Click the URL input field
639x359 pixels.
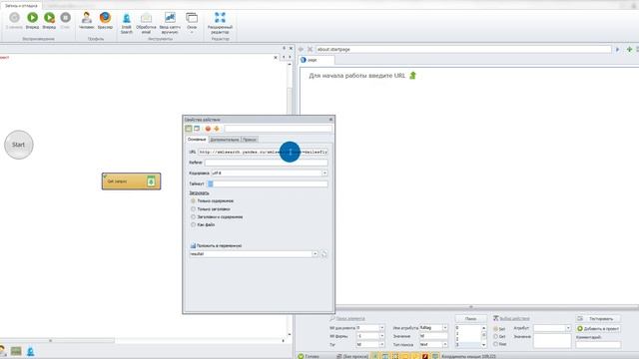(263, 152)
